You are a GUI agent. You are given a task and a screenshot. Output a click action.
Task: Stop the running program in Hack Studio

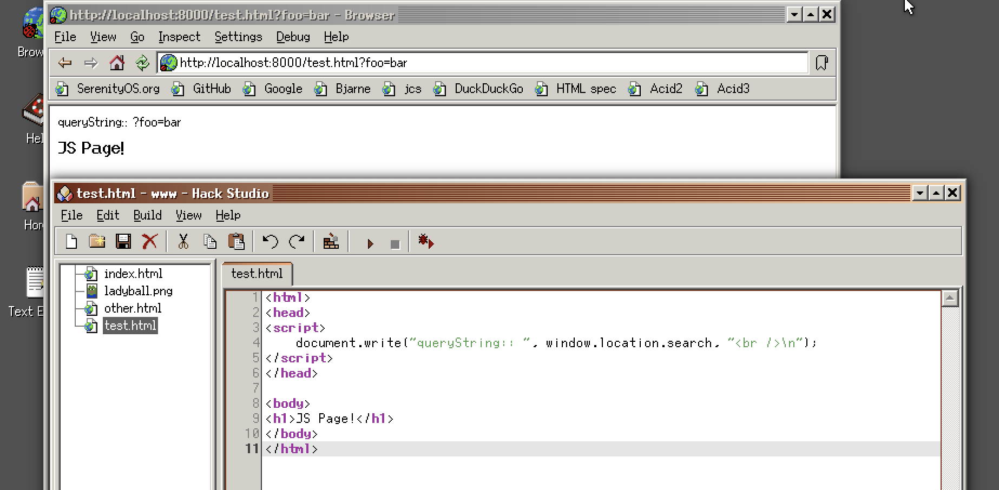coord(395,244)
